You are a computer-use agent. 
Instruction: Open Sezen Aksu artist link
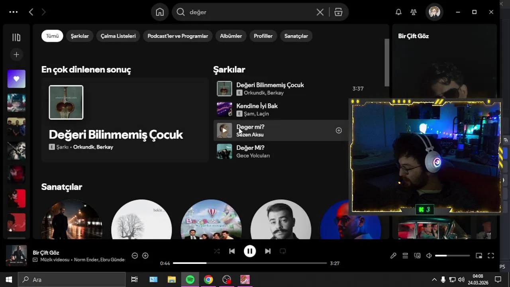click(x=250, y=135)
